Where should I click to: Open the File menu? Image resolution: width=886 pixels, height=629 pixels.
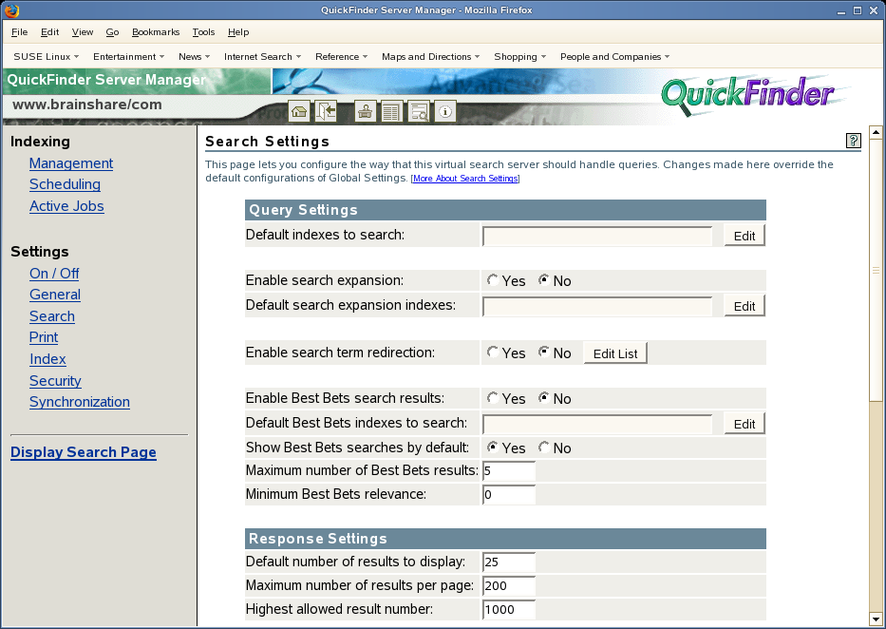pos(19,32)
